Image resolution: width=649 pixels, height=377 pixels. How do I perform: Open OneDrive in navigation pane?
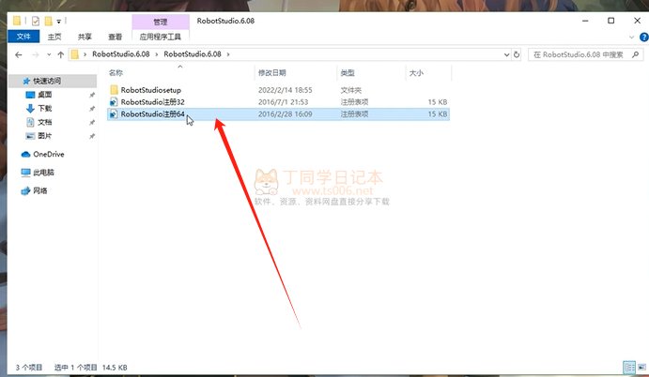(49, 154)
